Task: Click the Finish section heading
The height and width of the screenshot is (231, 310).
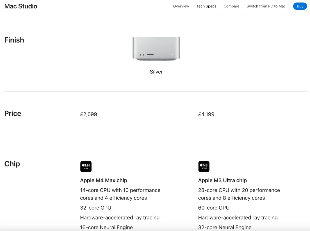Action: pos(14,40)
